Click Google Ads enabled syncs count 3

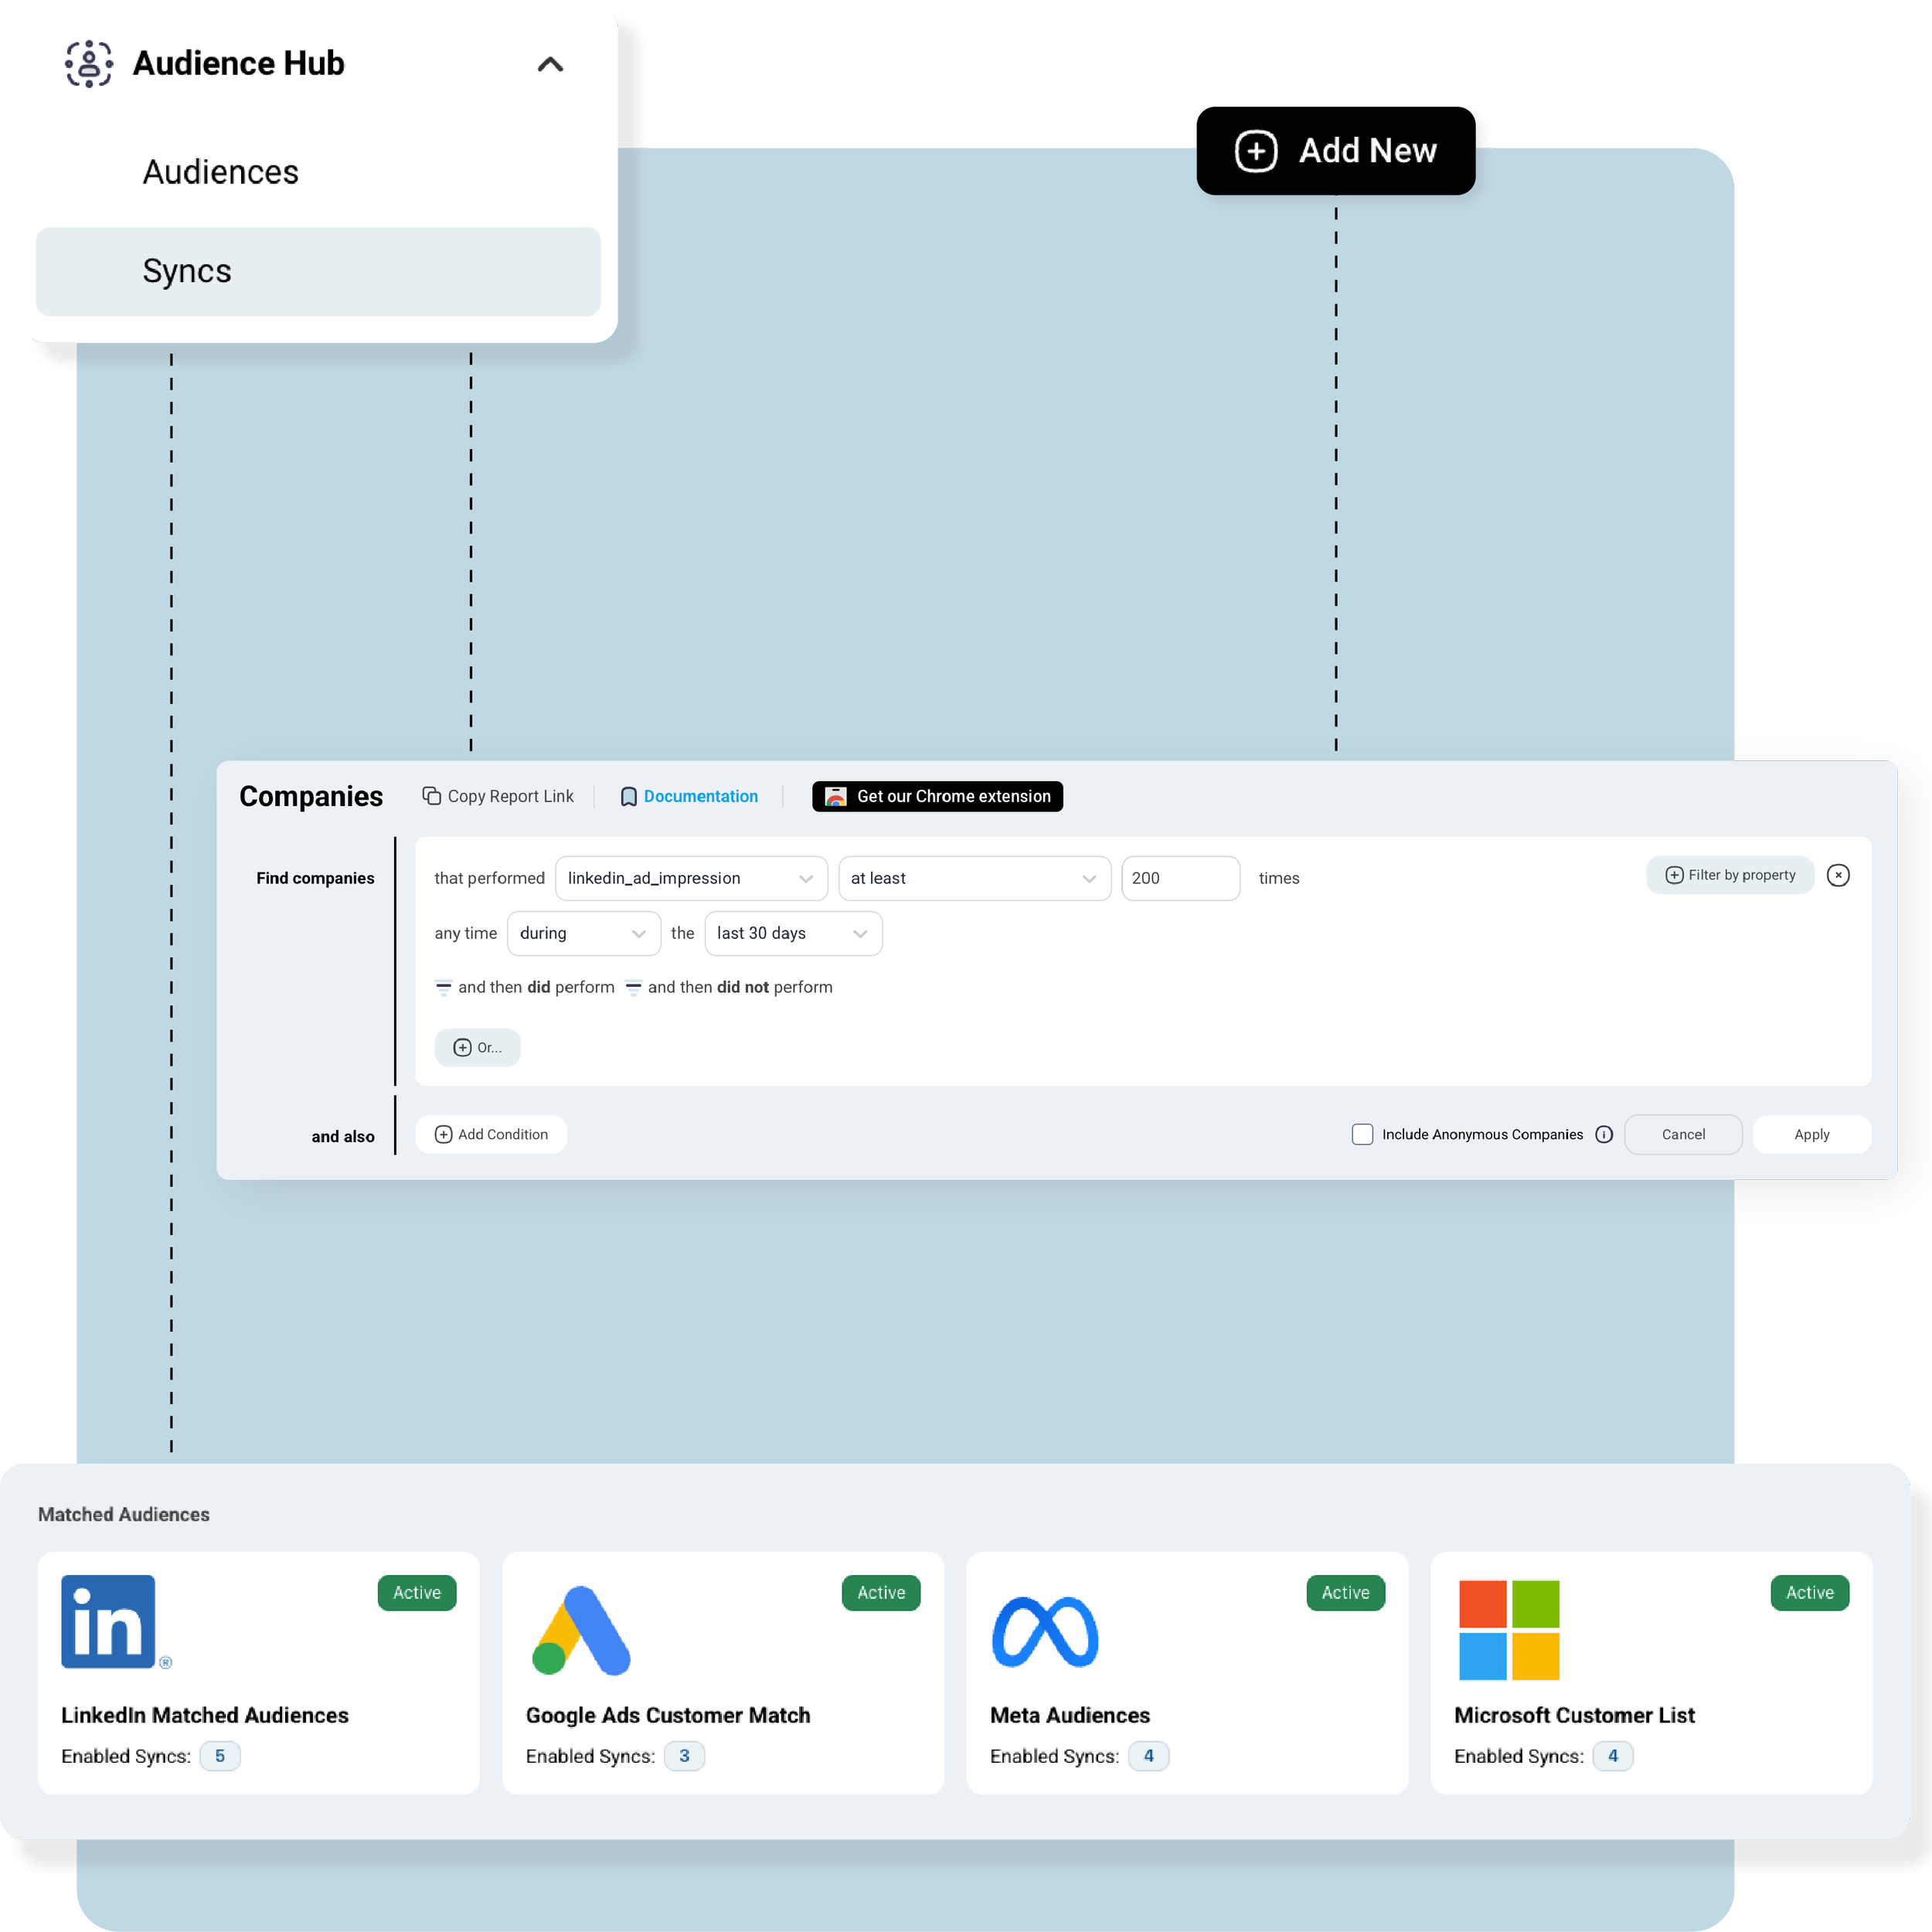tap(685, 1756)
